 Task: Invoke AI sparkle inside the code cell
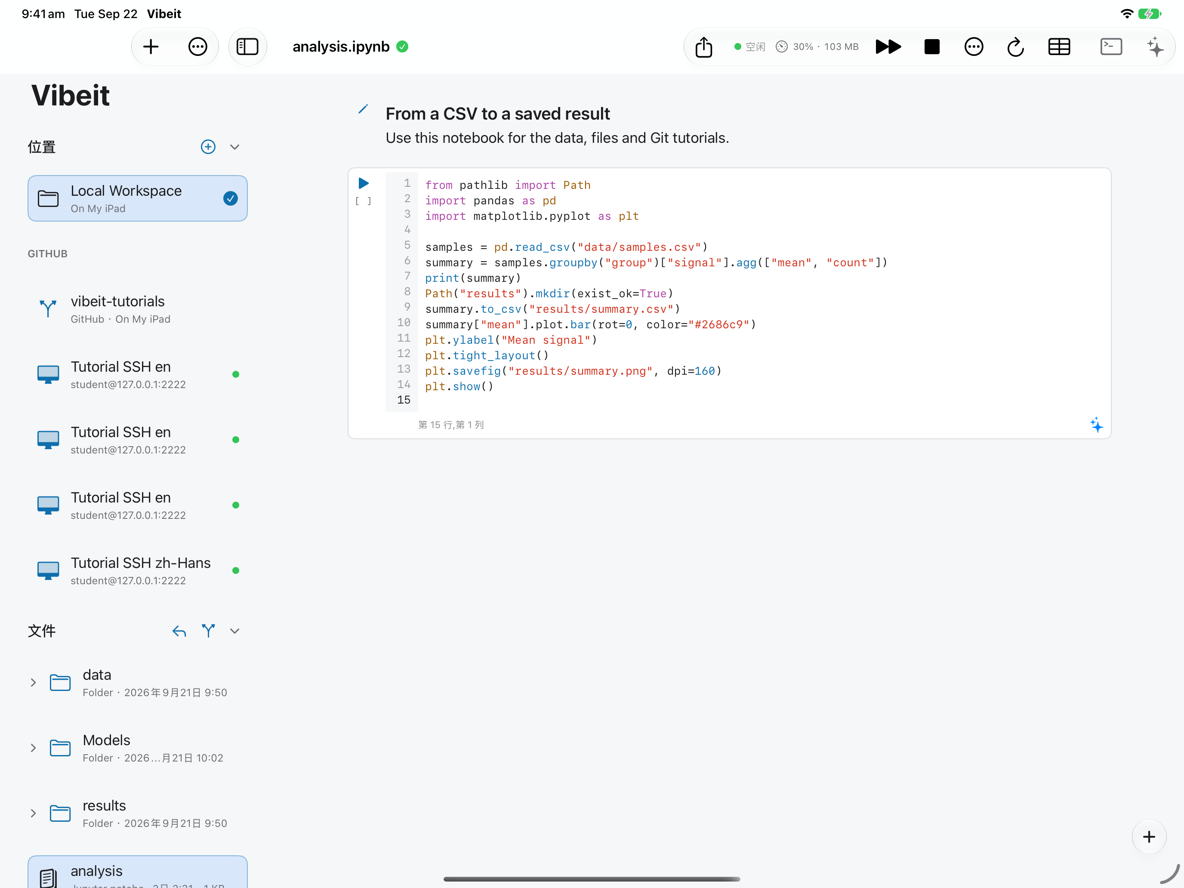coord(1096,425)
